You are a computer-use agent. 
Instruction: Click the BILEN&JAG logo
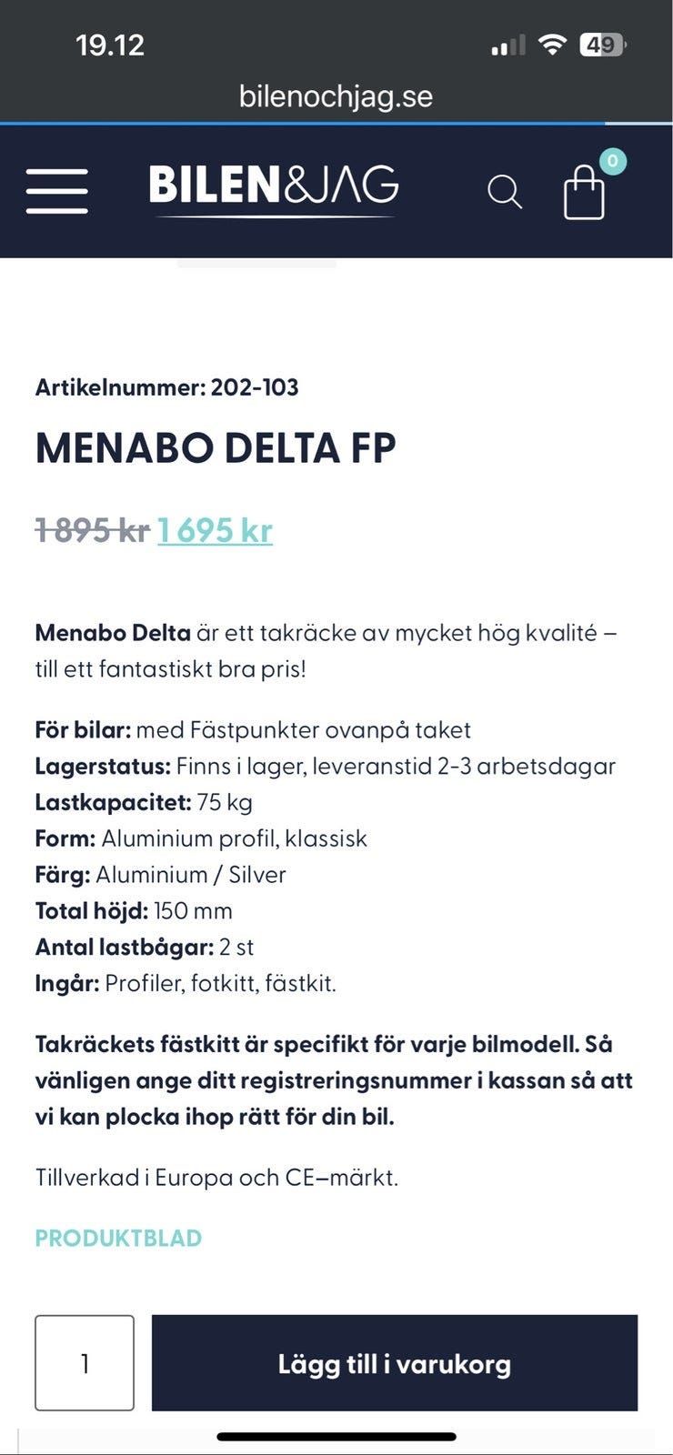[x=273, y=189]
